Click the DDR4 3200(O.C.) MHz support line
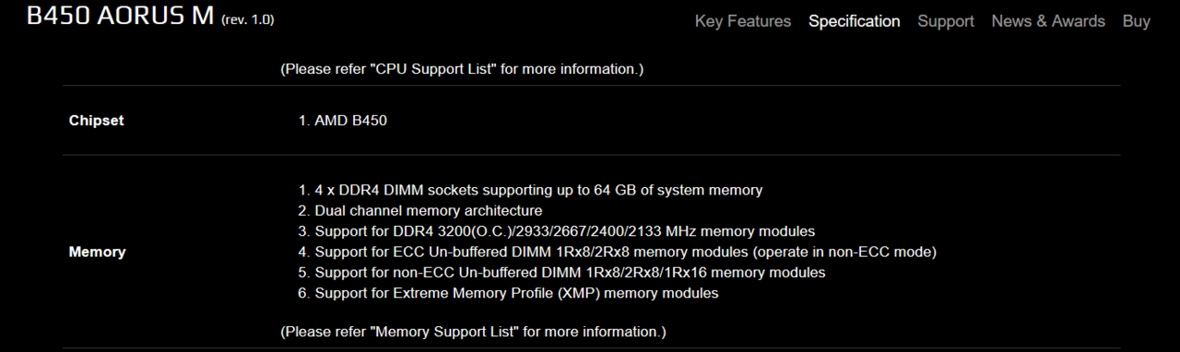Image resolution: width=1180 pixels, height=352 pixels. (564, 231)
